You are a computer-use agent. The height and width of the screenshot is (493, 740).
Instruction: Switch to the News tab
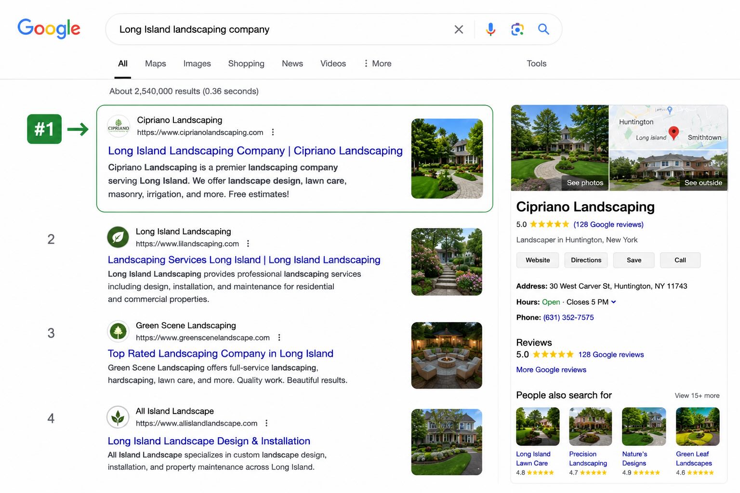(x=292, y=64)
